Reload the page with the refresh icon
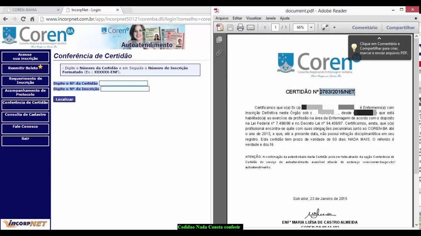This screenshot has width=421, height=236. [23, 19]
